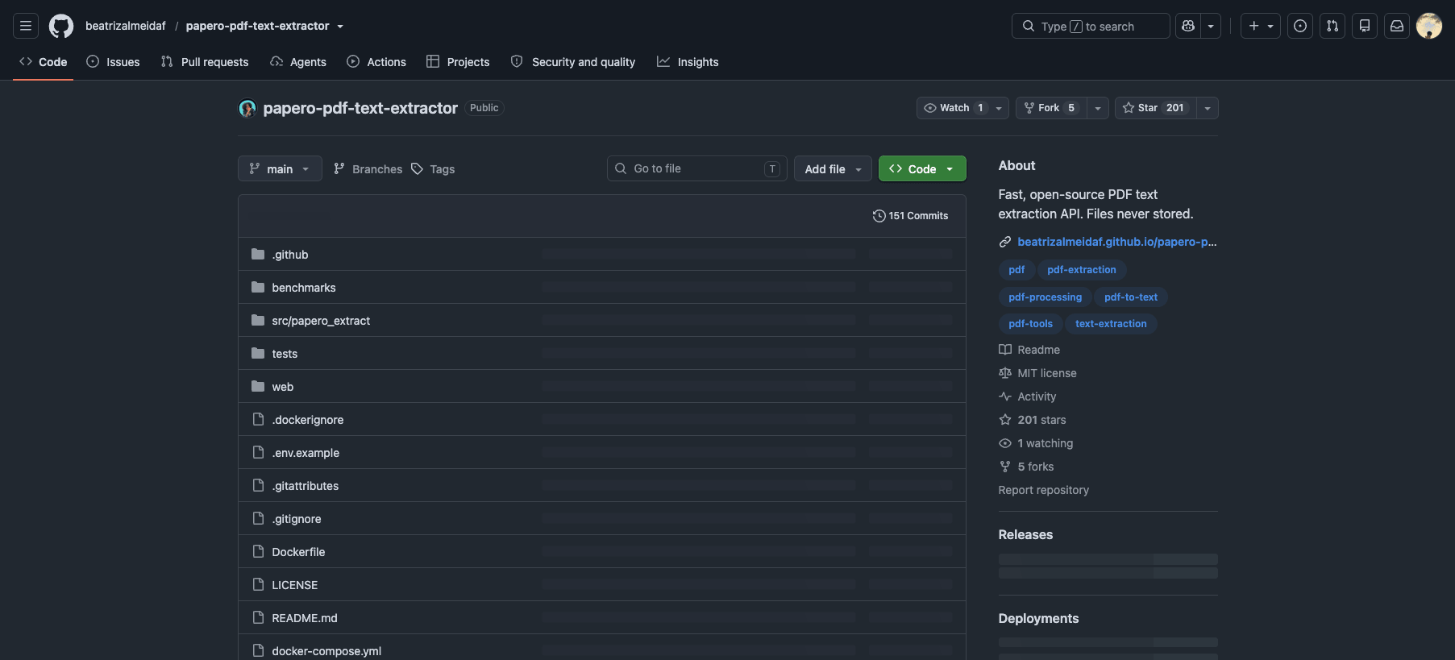
Task: Open the create new plus dropdown
Action: [1261, 26]
